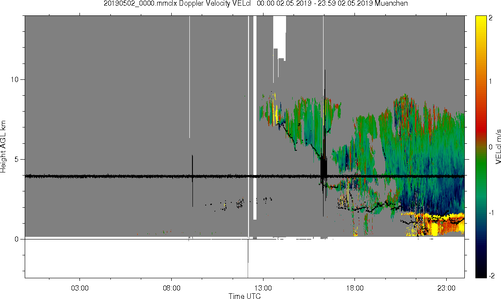The height and width of the screenshot is (299, 501).
Task: Click the height label 5 on y-axis
Action: click(x=17, y=159)
